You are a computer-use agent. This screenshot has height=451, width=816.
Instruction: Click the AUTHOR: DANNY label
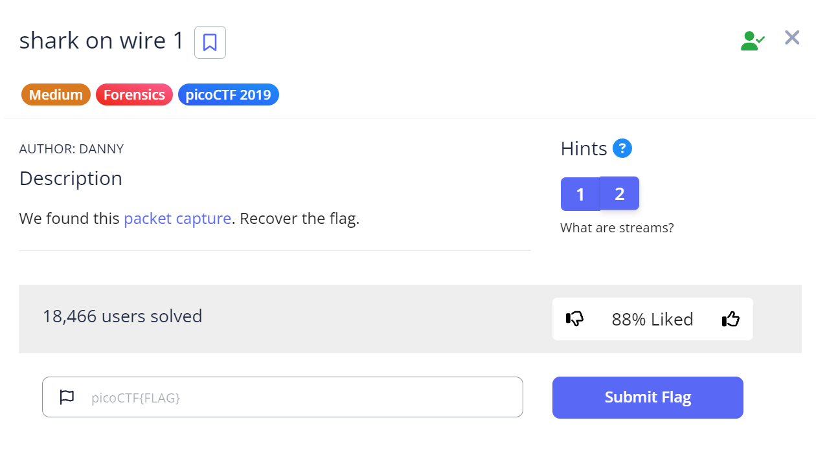point(71,149)
